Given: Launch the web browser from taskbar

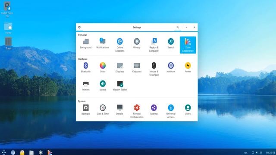Looking at the screenshot, I should [x=13, y=152].
